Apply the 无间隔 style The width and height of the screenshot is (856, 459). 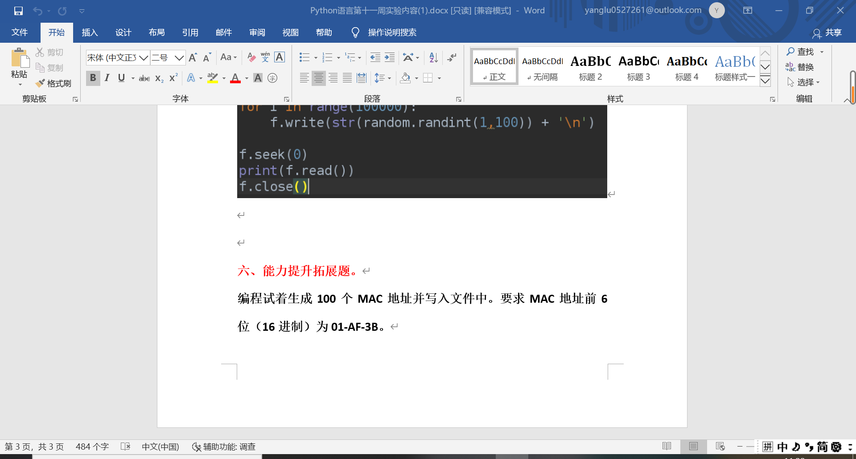point(542,66)
